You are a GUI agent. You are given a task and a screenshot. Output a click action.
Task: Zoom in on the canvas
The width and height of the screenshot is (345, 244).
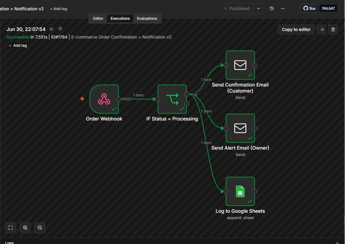(25, 228)
